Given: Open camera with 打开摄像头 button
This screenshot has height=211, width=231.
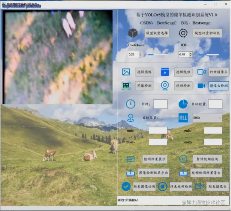Looking at the screenshot, I should 218,72.
